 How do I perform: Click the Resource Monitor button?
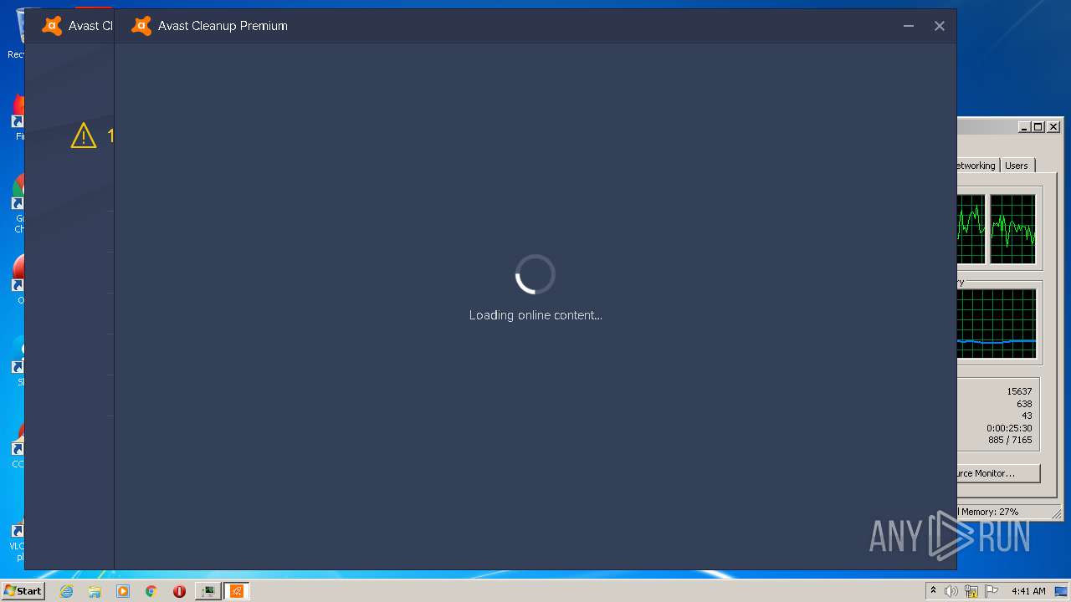click(998, 473)
